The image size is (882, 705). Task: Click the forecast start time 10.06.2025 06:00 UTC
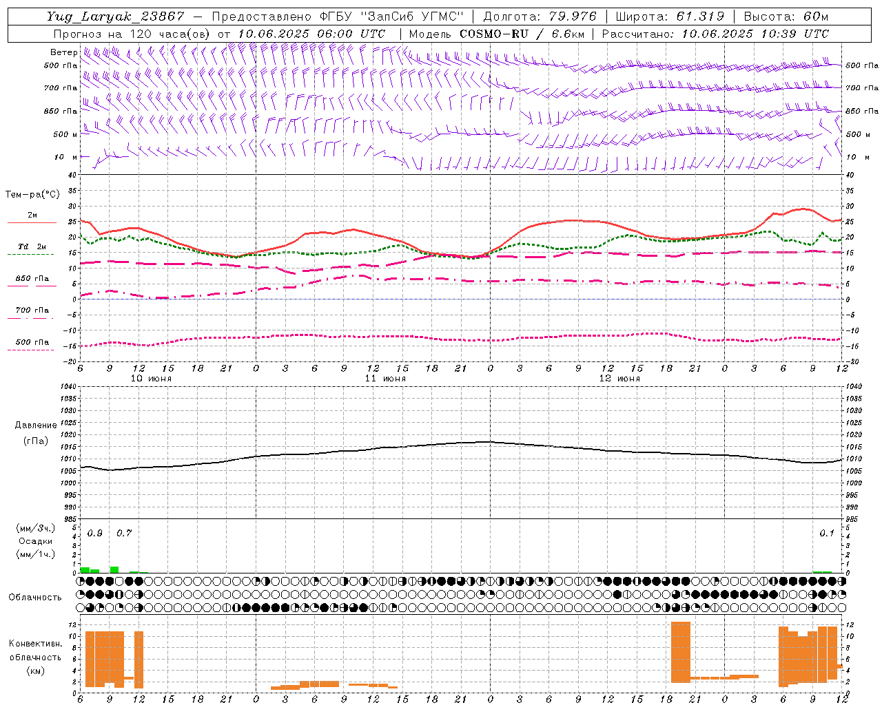coord(311,34)
